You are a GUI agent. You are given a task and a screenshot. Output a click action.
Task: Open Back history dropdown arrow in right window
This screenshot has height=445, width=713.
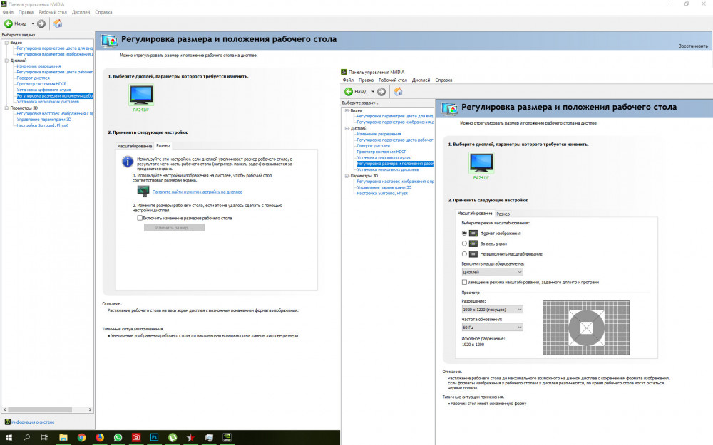point(373,92)
